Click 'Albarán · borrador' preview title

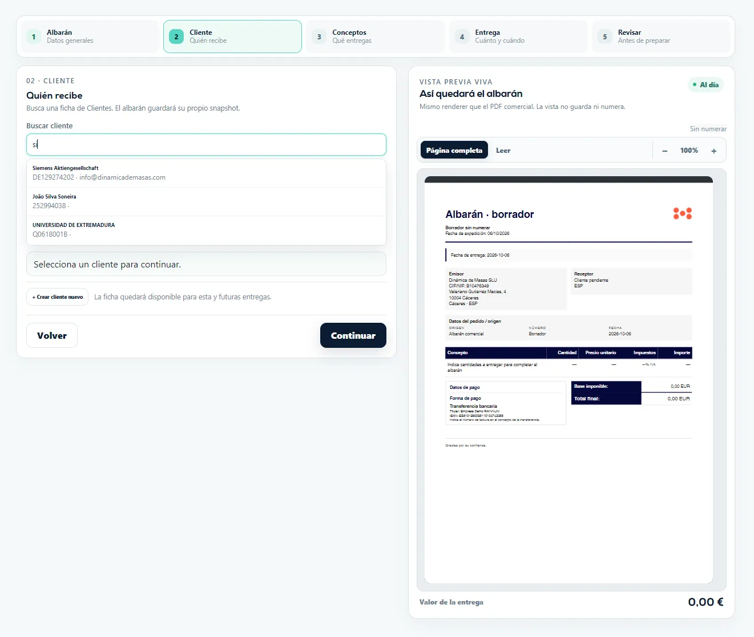pyautogui.click(x=490, y=214)
